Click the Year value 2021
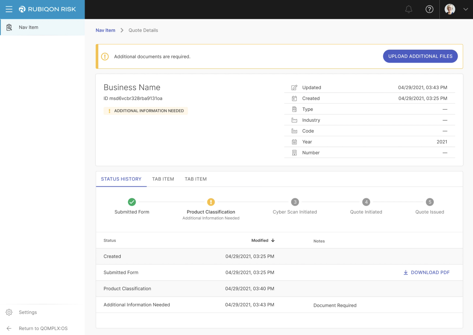Image resolution: width=473 pixels, height=335 pixels. tap(442, 142)
